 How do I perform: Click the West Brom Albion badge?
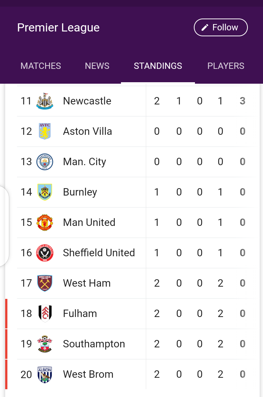tap(45, 374)
